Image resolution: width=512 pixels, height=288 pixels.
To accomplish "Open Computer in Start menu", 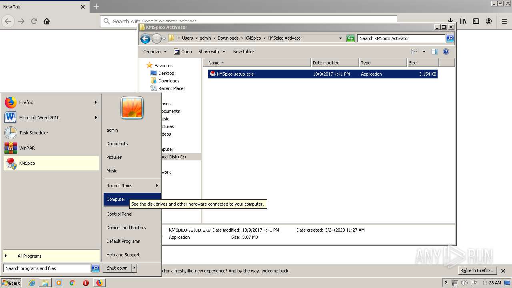I will pyautogui.click(x=132, y=199).
